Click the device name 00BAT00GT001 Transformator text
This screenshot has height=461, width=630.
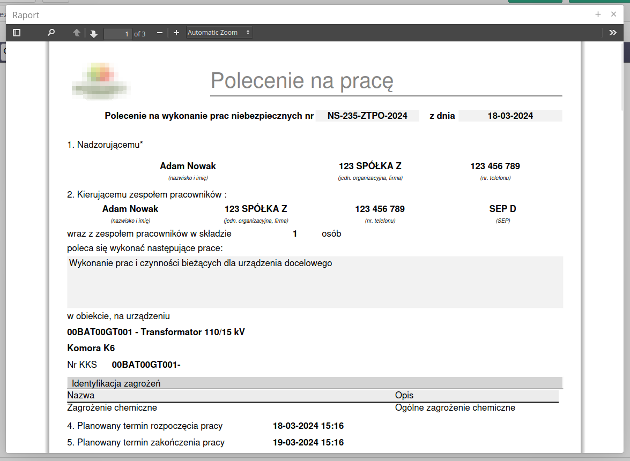[155, 332]
